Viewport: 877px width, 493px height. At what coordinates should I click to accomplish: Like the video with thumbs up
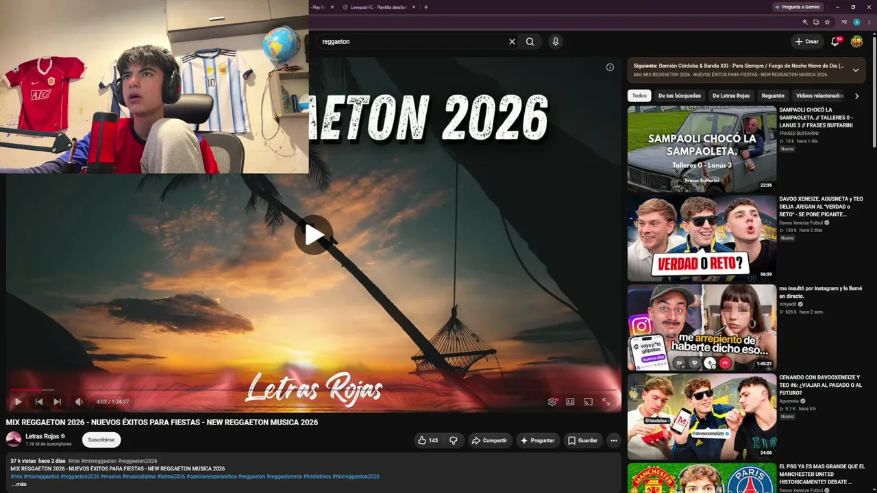point(428,440)
